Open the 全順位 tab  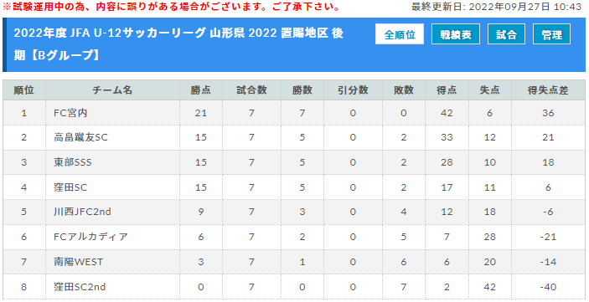click(400, 34)
